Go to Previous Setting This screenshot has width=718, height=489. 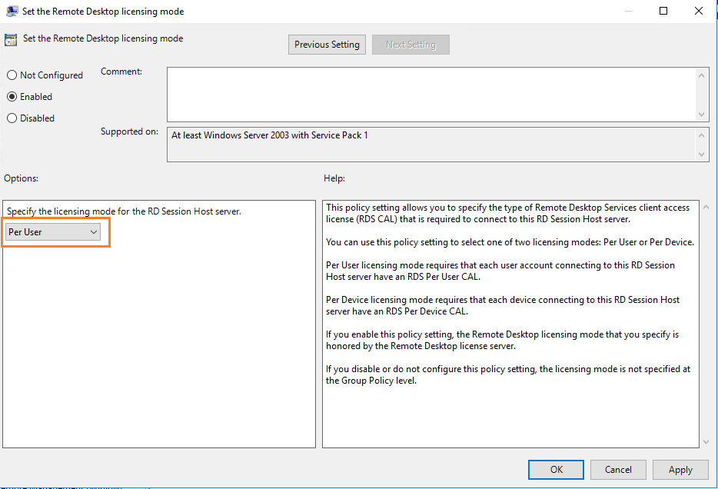[327, 45]
